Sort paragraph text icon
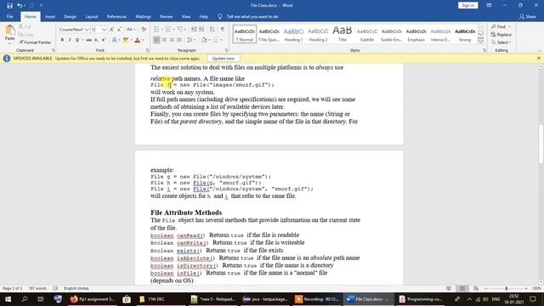The image size is (544, 306). (x=212, y=30)
